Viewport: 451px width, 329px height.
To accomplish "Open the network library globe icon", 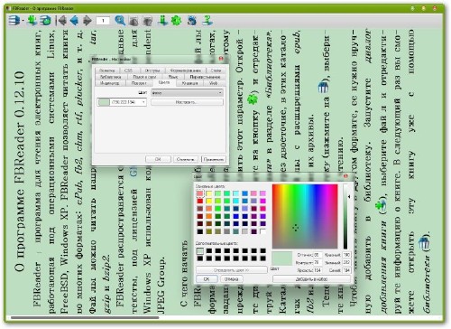I will pyautogui.click(x=46, y=21).
